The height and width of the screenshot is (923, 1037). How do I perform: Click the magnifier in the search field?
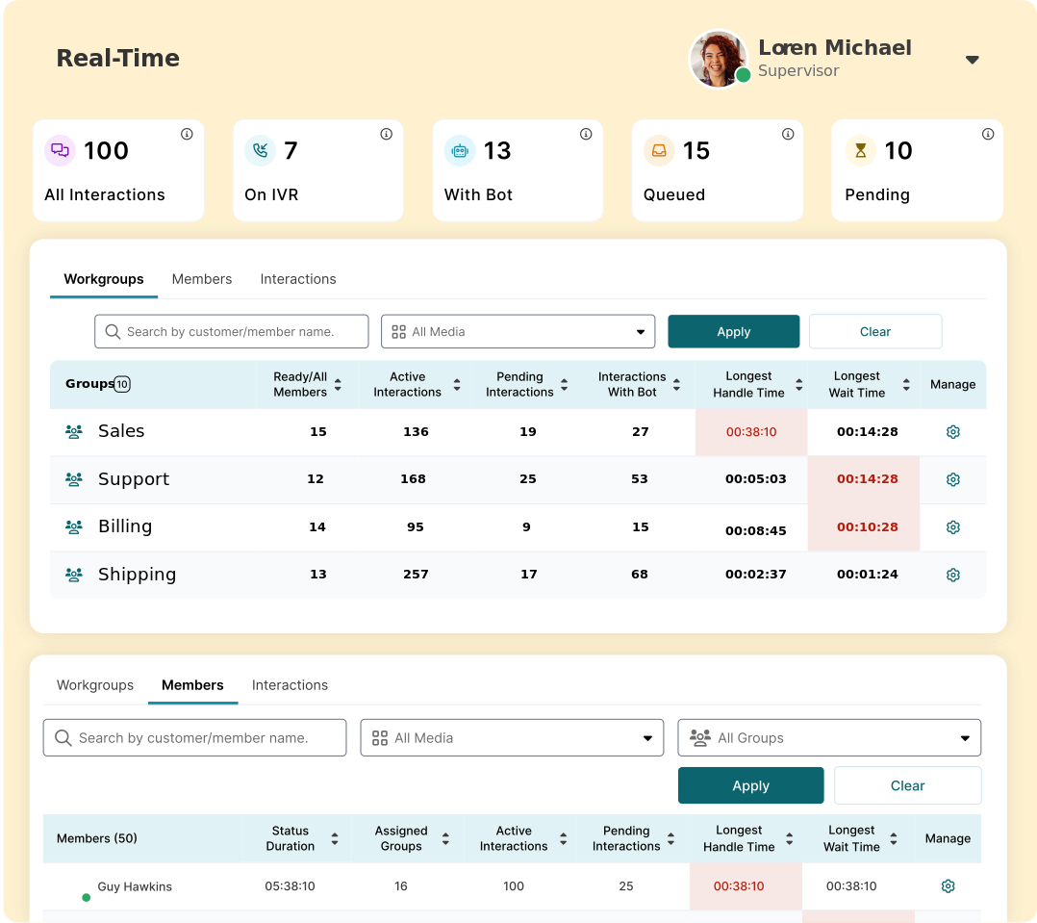(113, 330)
